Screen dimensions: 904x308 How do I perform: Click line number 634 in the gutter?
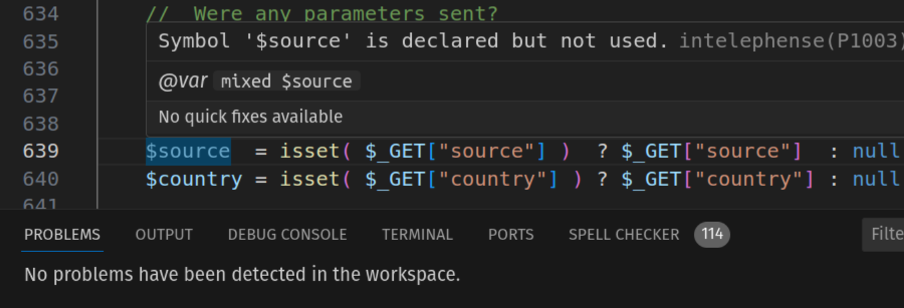click(x=41, y=13)
